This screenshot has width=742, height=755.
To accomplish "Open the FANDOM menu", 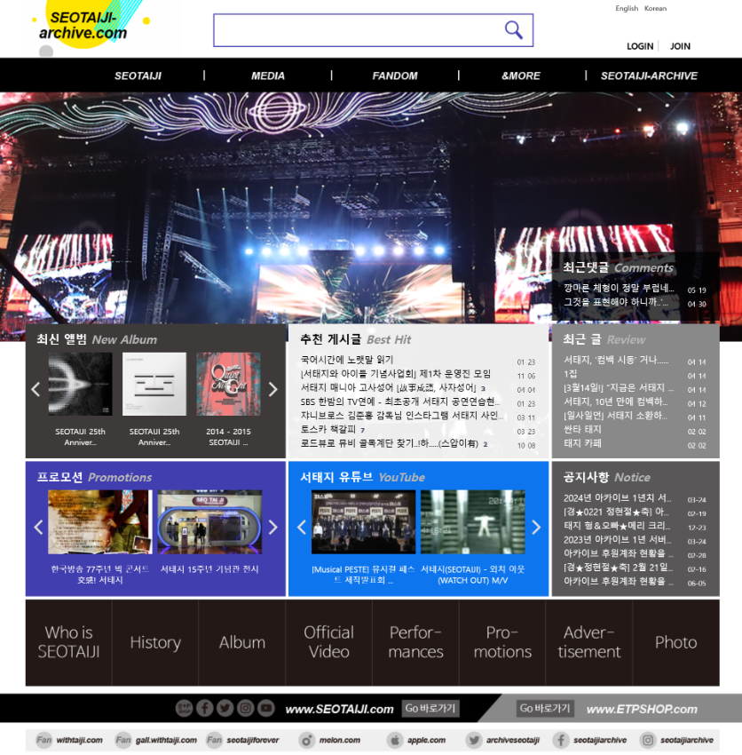I will tap(395, 75).
